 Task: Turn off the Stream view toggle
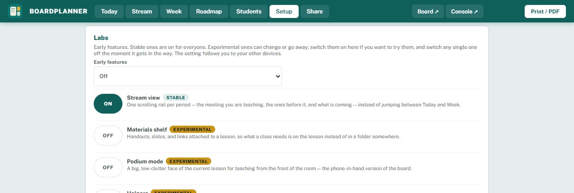click(x=108, y=104)
